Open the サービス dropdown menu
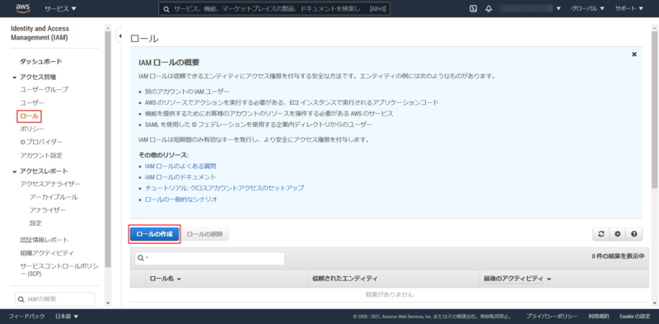 coord(60,8)
